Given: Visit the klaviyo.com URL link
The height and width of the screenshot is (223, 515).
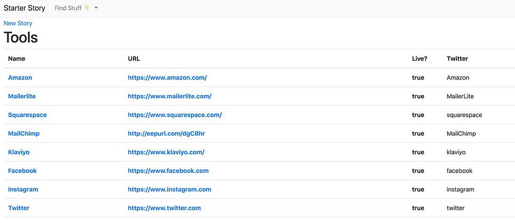Looking at the screenshot, I should tap(166, 152).
